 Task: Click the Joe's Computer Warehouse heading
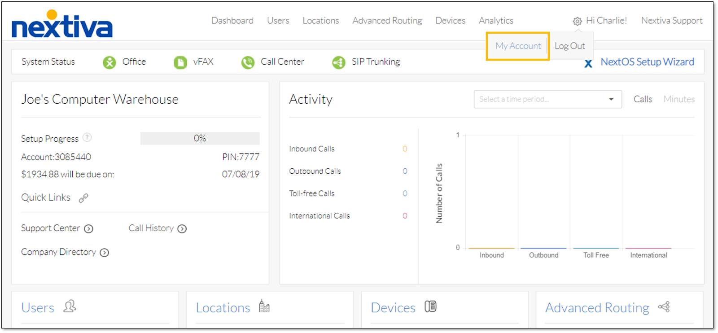click(100, 99)
